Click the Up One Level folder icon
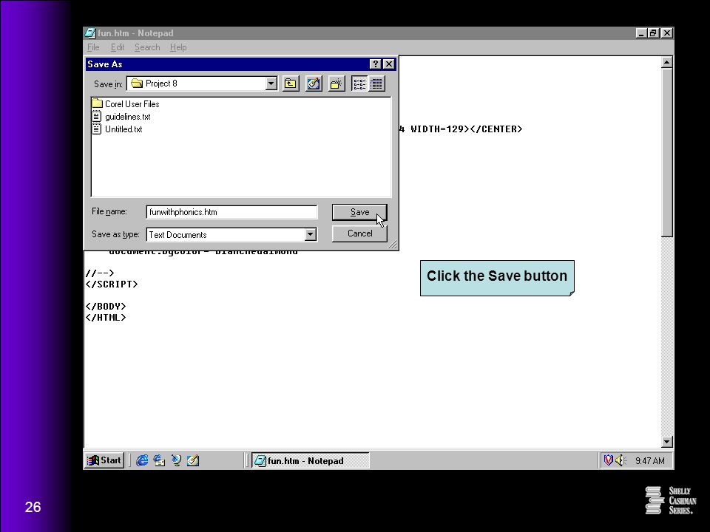 [x=290, y=83]
